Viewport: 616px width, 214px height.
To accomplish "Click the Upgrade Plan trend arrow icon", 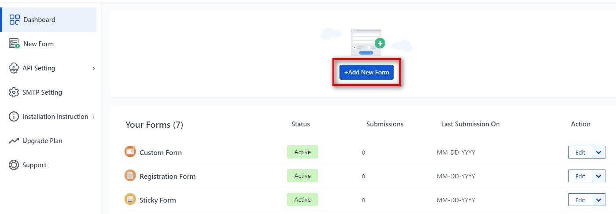I will tap(14, 141).
